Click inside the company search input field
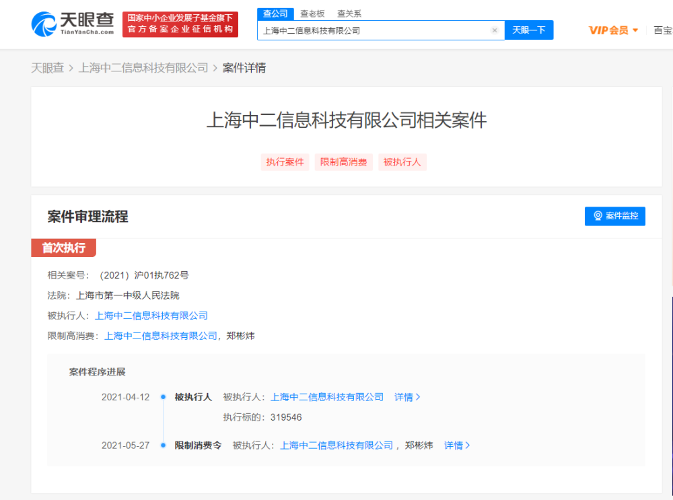Screen dimensions: 673x500 [x=374, y=30]
